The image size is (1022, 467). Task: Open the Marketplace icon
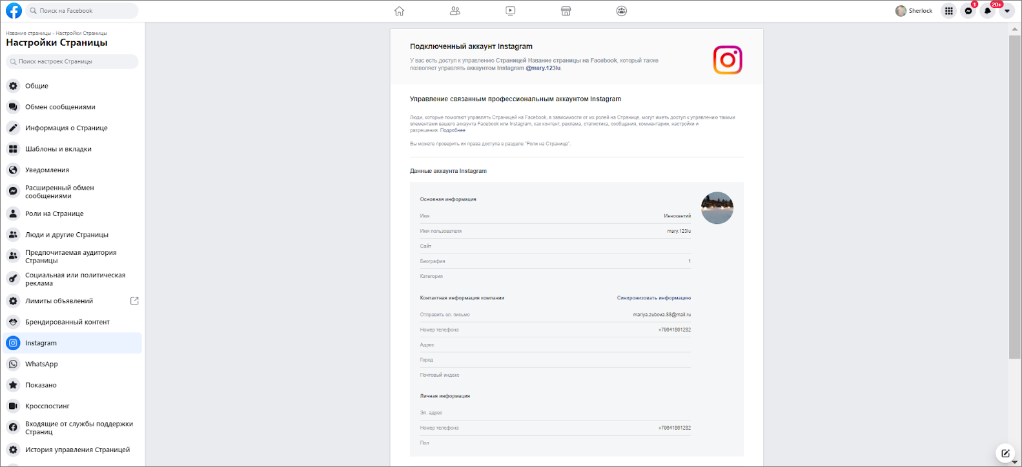click(x=566, y=11)
